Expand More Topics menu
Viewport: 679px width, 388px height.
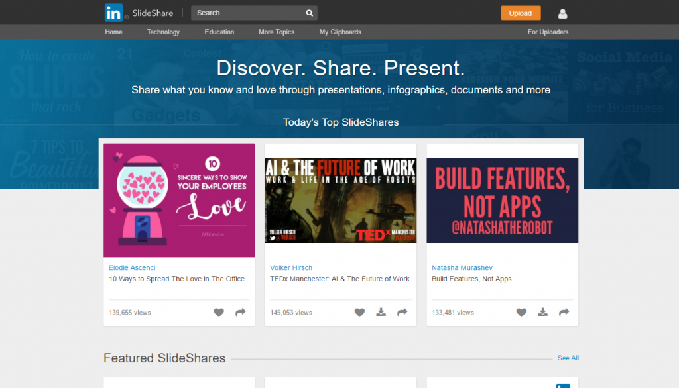pos(277,32)
